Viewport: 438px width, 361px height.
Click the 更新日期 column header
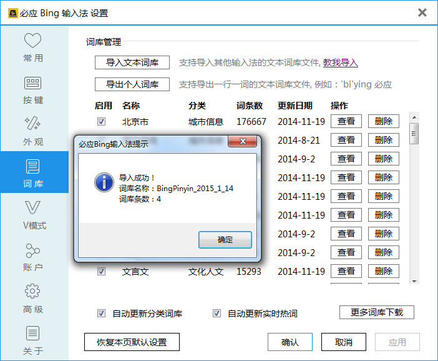point(295,106)
